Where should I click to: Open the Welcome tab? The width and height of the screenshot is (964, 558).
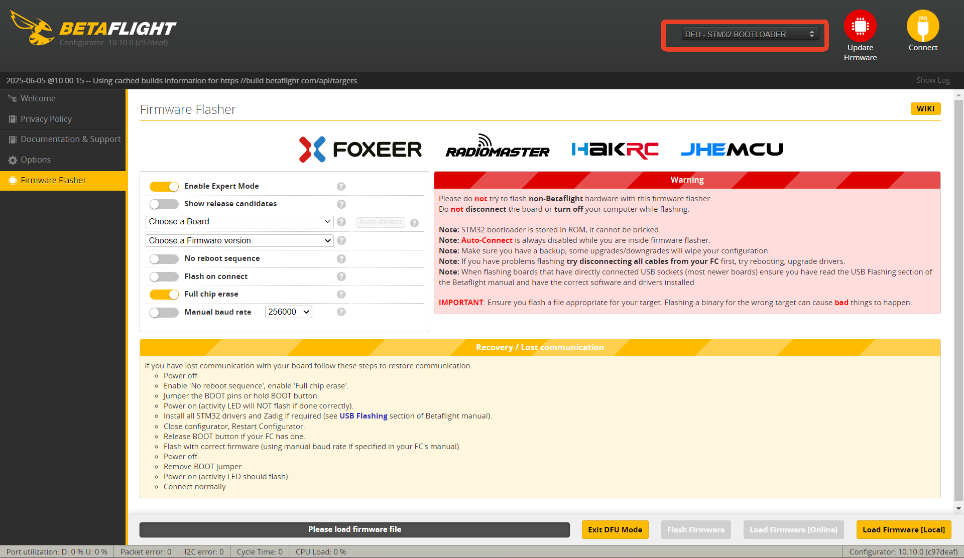(63, 99)
